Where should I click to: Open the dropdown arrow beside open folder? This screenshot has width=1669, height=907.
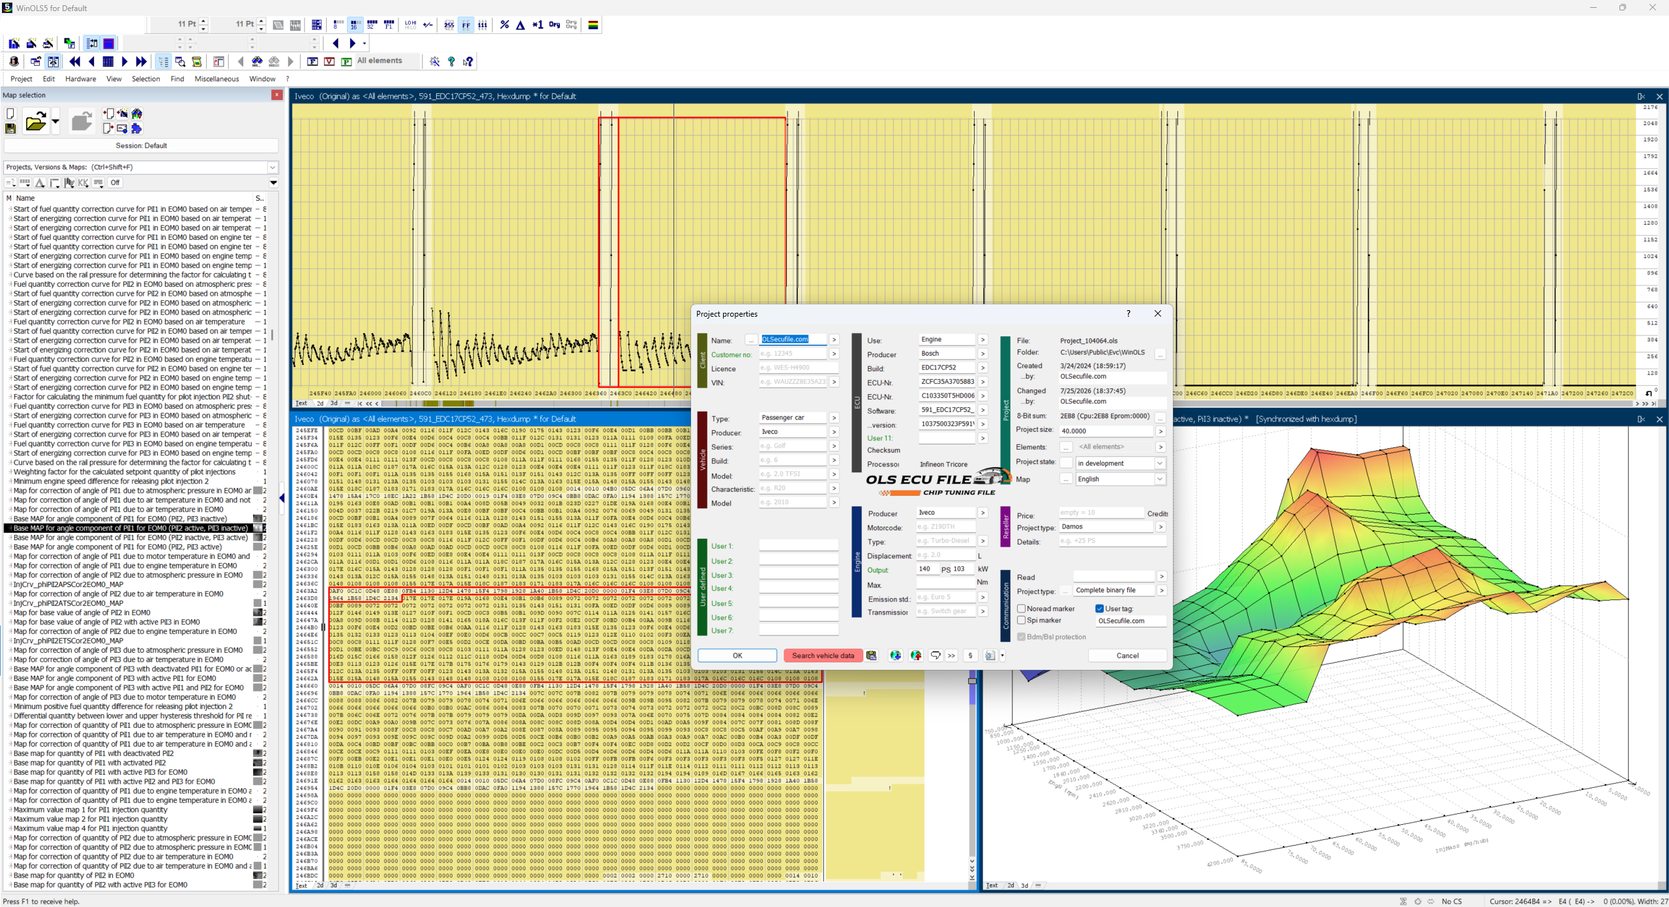[x=55, y=121]
